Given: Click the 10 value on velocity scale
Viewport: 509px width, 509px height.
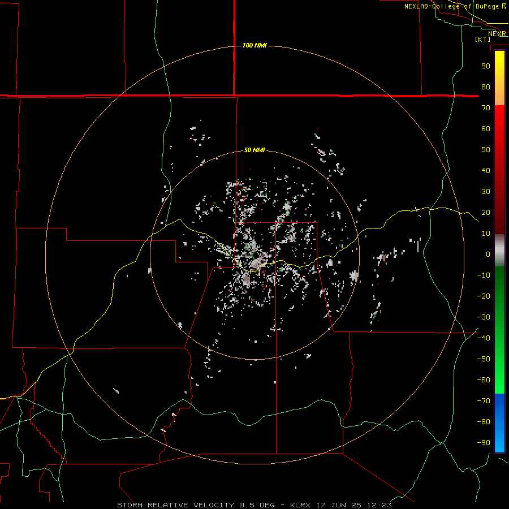Looking at the screenshot, I should (x=486, y=234).
